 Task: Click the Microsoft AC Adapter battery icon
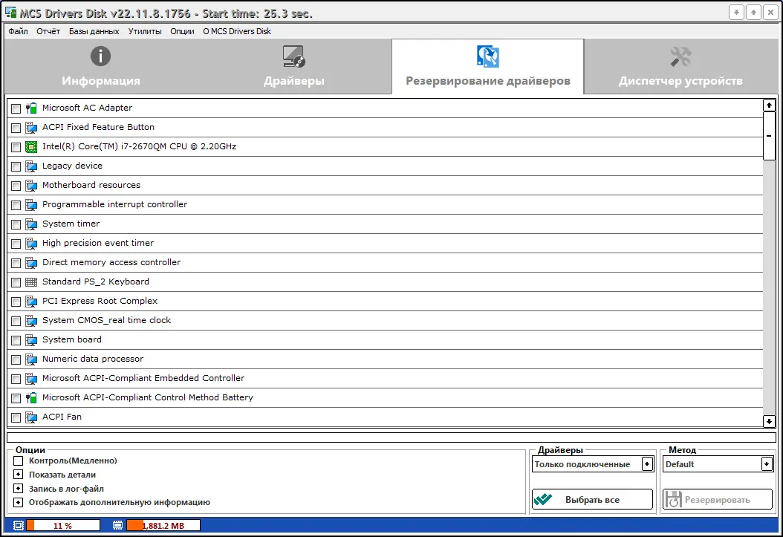pos(31,108)
